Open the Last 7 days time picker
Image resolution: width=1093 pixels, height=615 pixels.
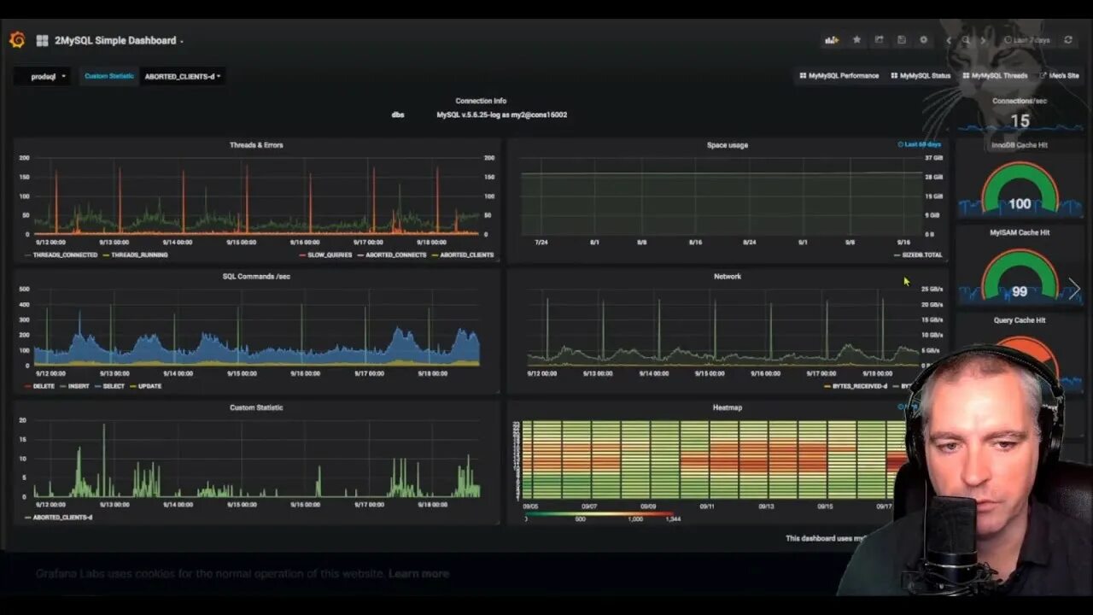coord(1027,40)
